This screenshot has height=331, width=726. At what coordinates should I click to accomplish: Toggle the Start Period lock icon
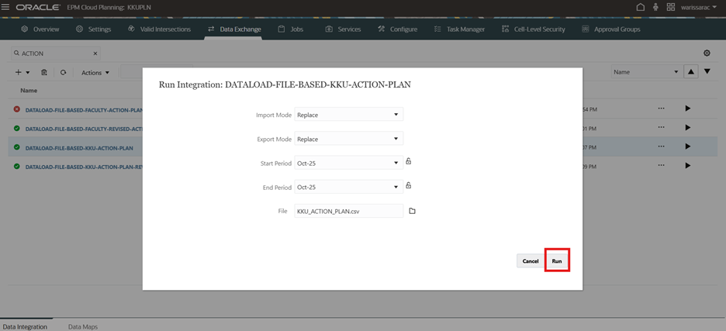[x=409, y=162]
